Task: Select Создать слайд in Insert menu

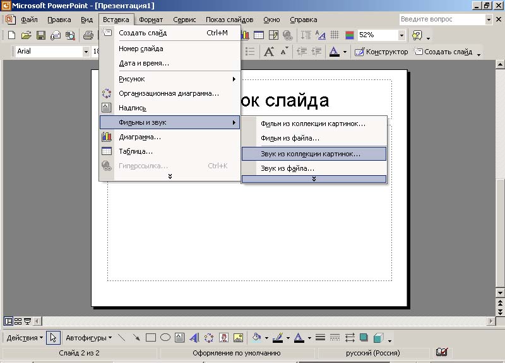Action: pyautogui.click(x=170, y=33)
